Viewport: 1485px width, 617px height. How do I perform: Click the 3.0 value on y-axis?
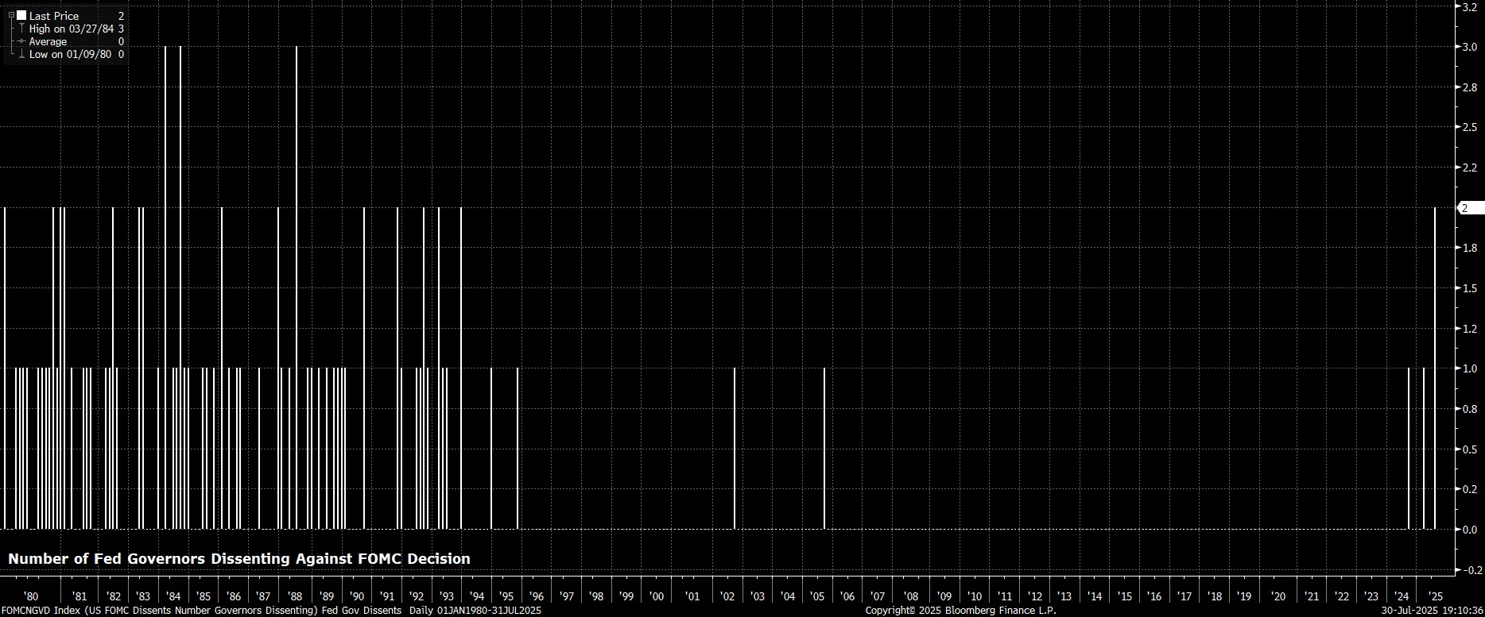pos(1470,47)
